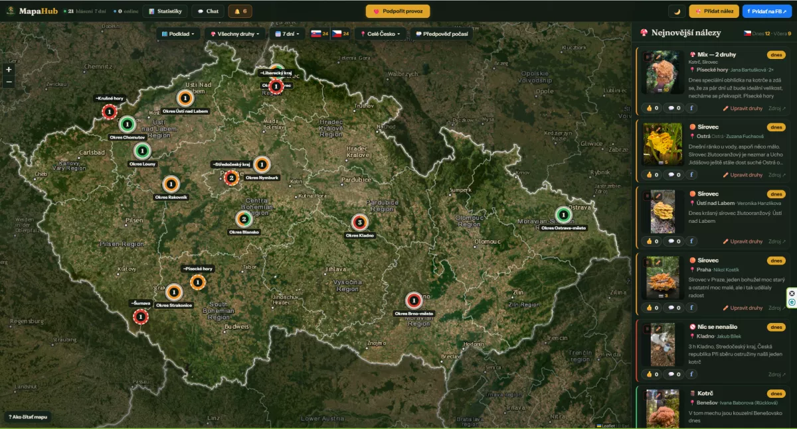Select the Okres Blansko marker
This screenshot has height=429, width=797.
pos(244,219)
